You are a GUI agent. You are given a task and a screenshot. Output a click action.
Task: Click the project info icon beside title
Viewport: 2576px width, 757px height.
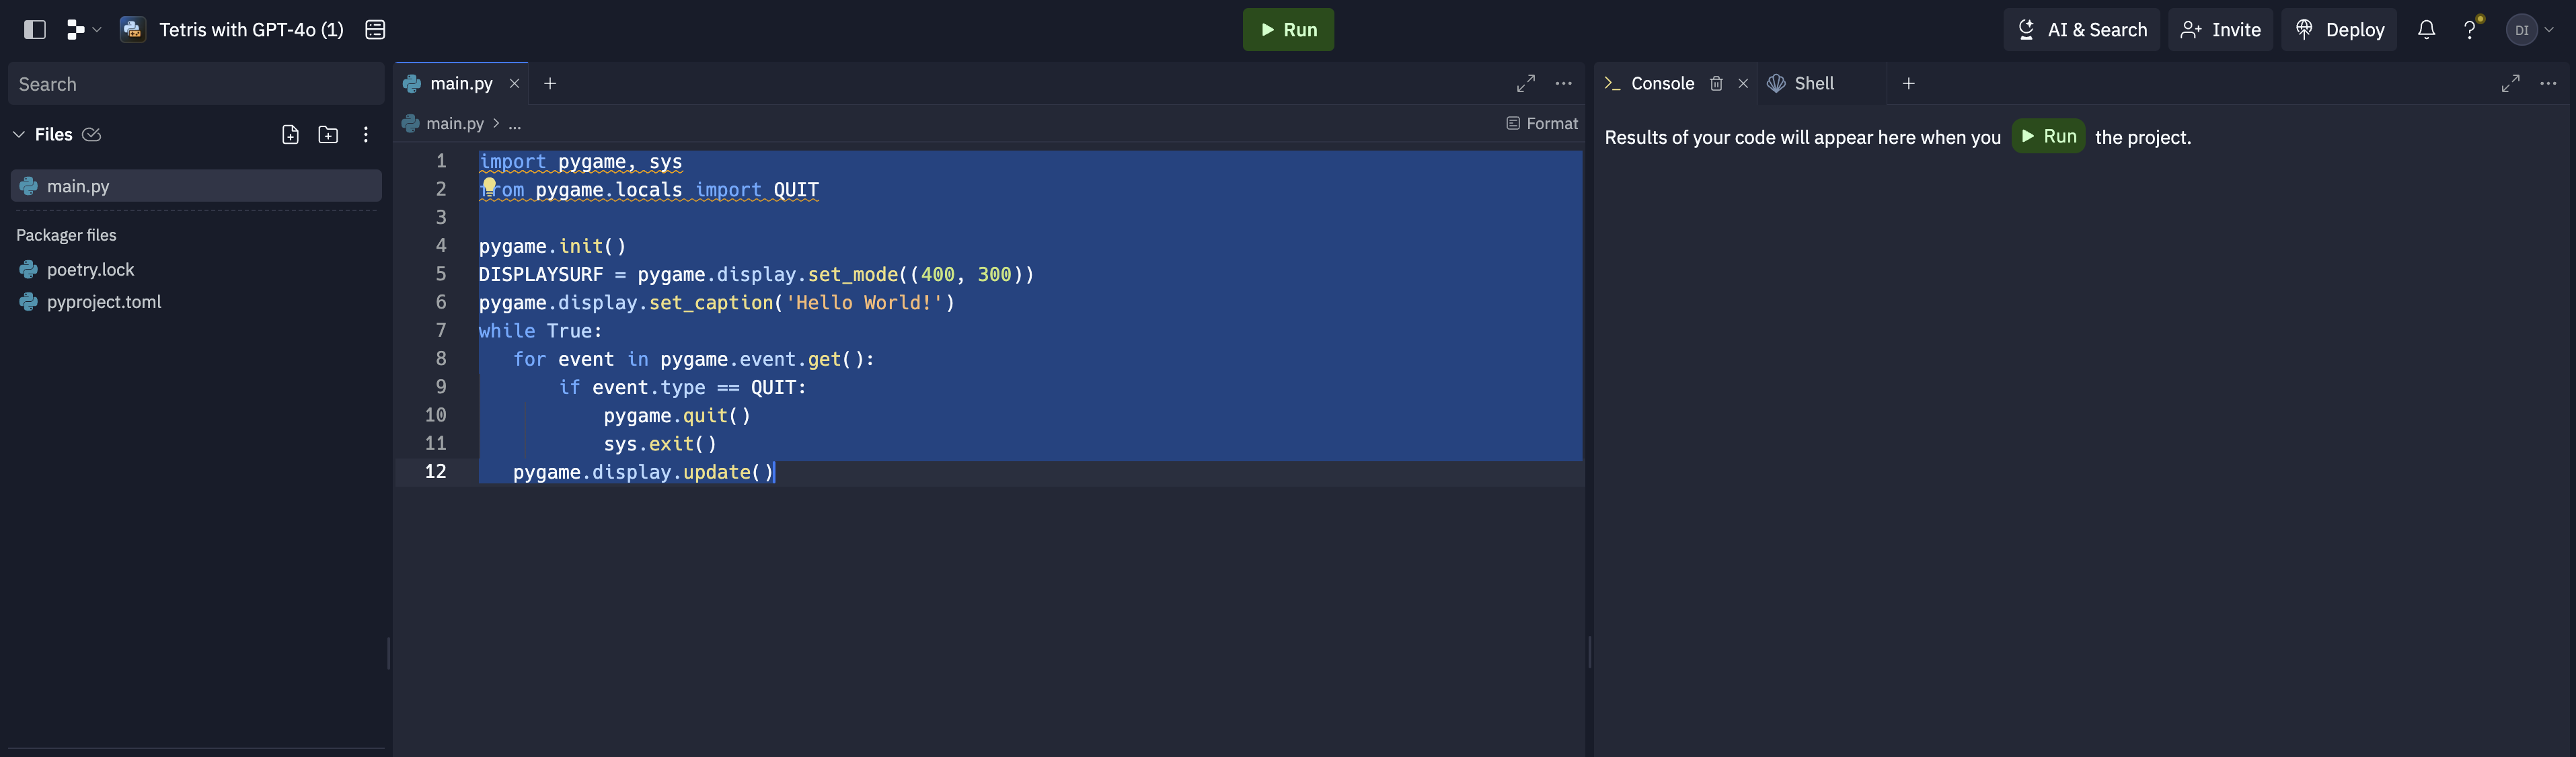375,29
